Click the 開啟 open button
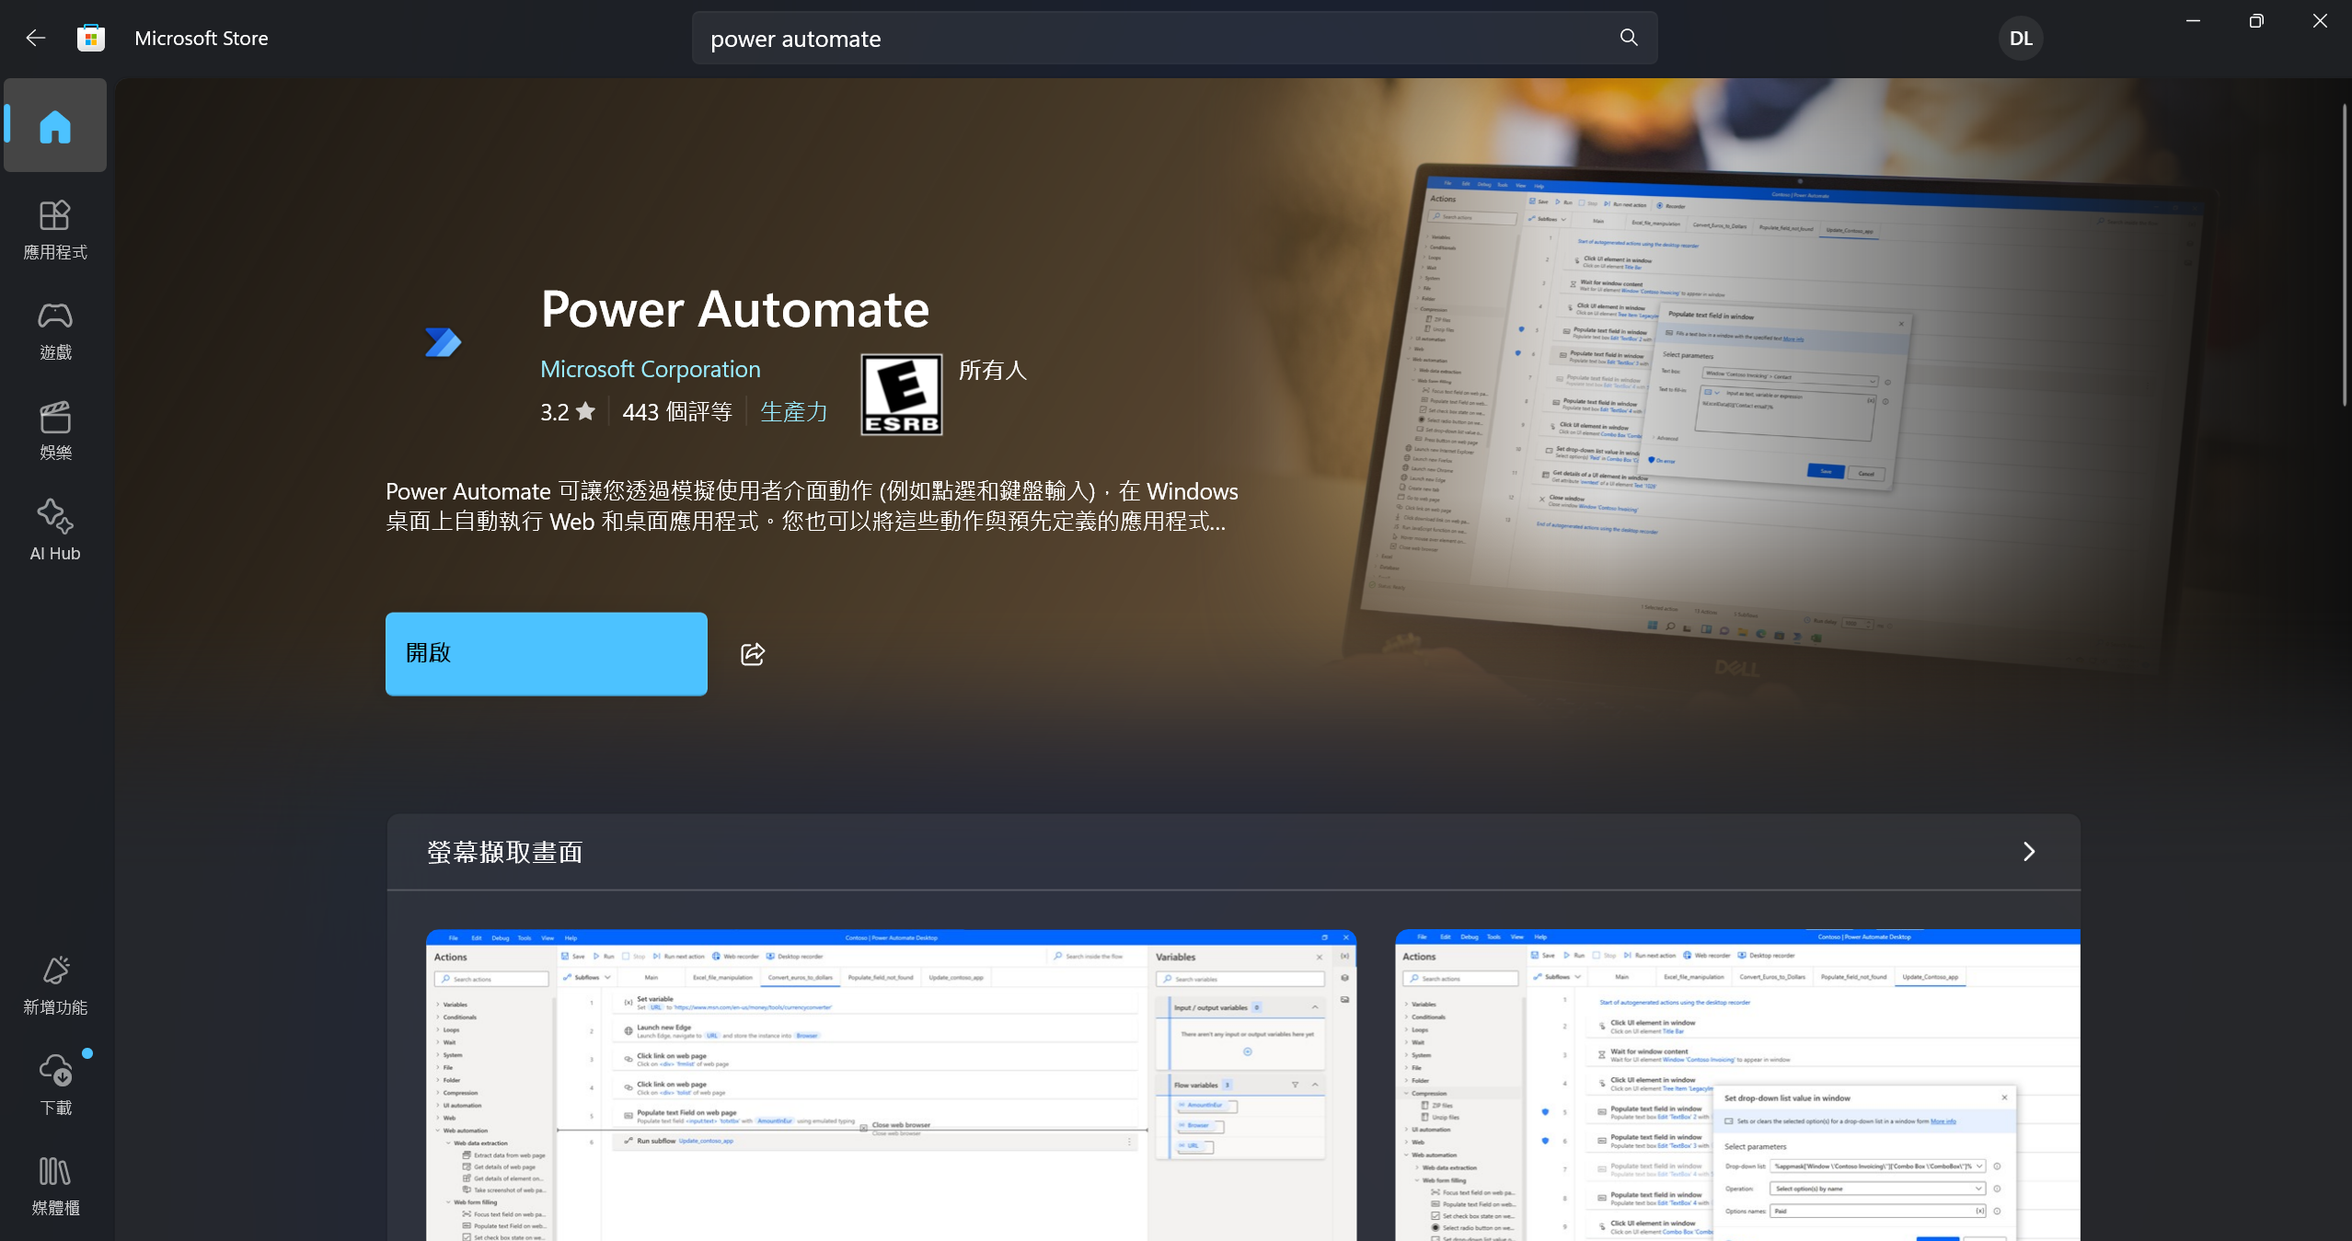This screenshot has width=2352, height=1241. (x=547, y=654)
